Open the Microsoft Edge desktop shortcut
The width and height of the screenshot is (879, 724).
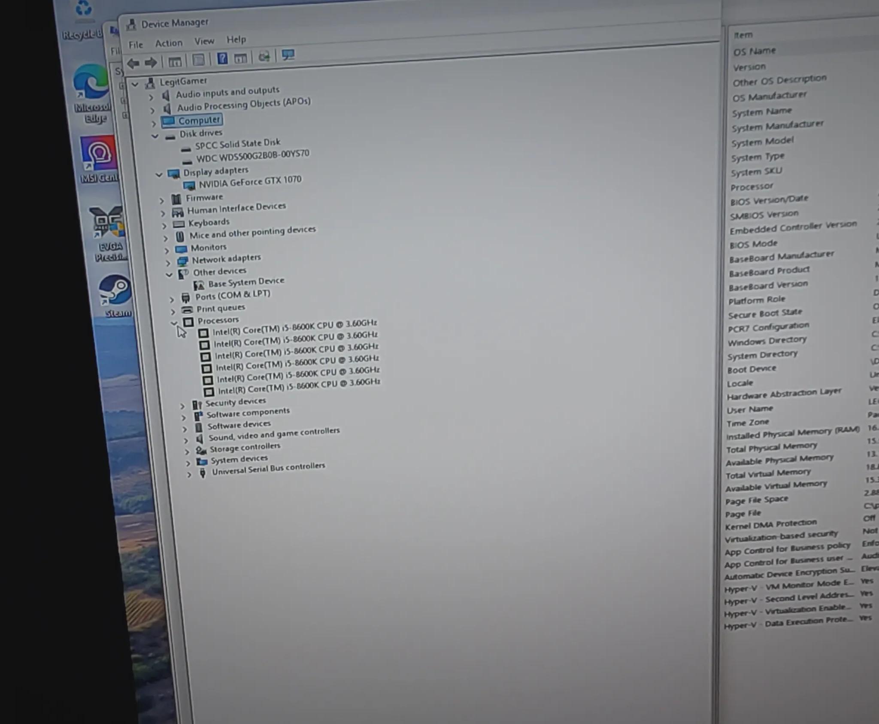click(92, 94)
